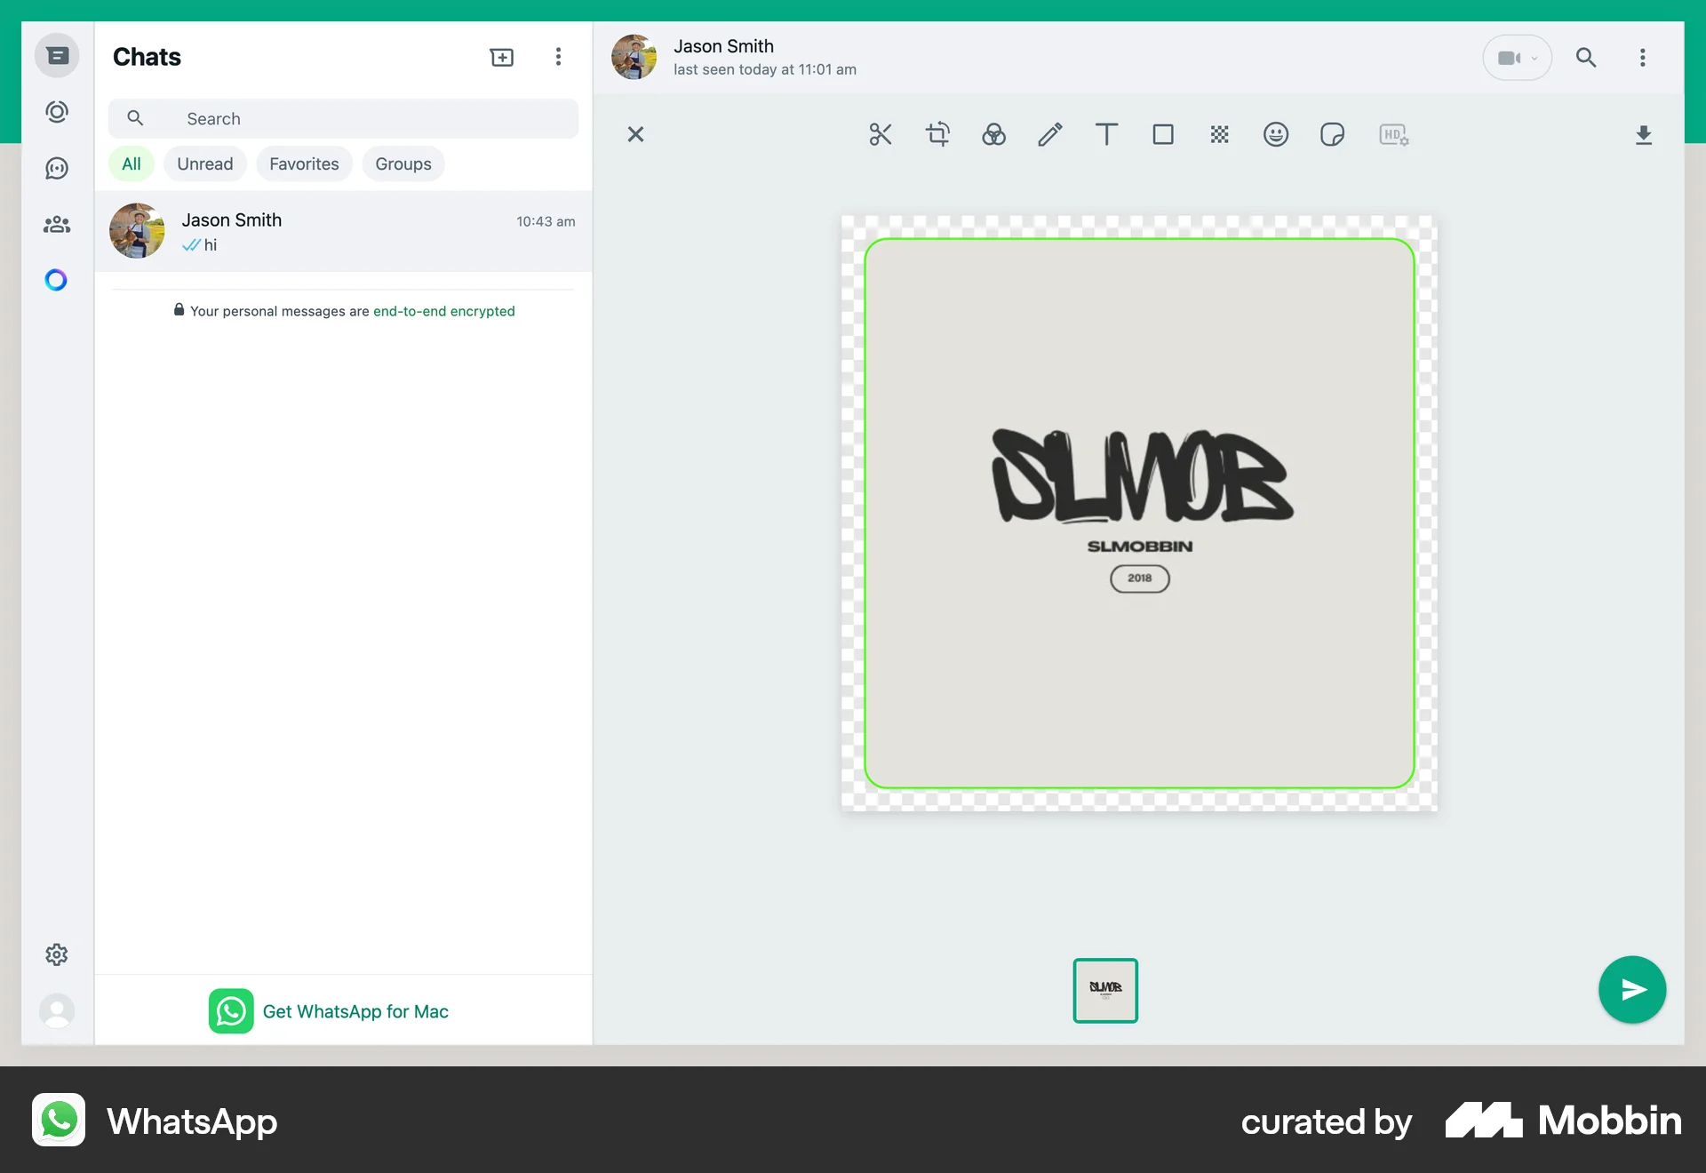This screenshot has width=1706, height=1173.
Task: Select the SLMOB image thumbnail
Action: 1104,990
